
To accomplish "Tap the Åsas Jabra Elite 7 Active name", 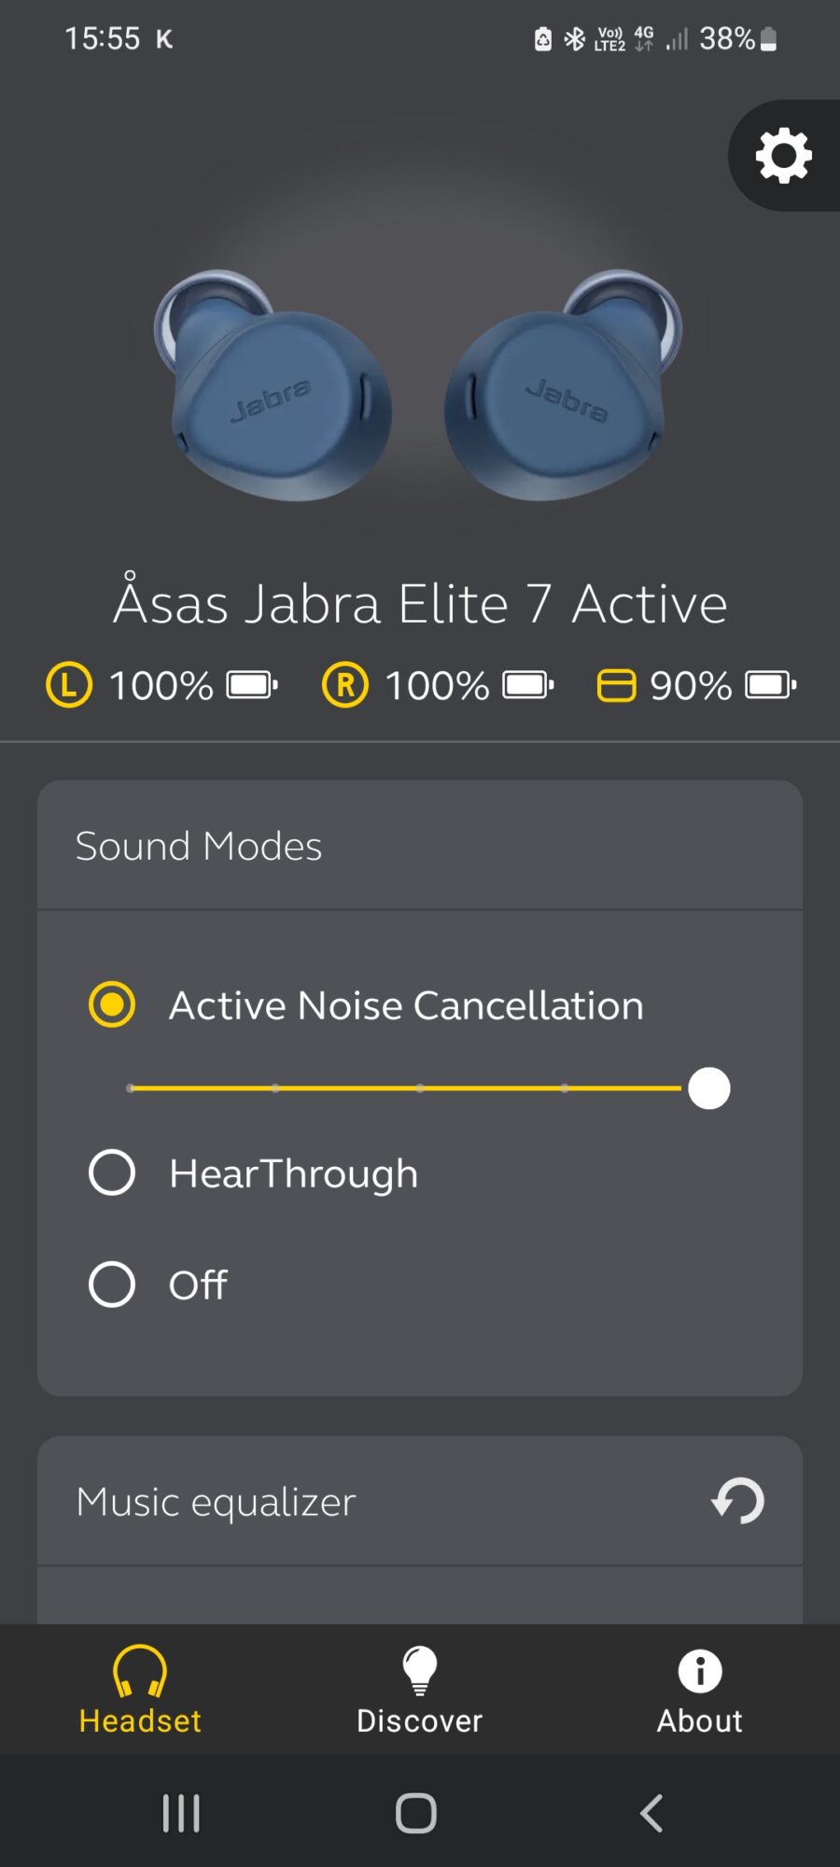I will tap(420, 603).
